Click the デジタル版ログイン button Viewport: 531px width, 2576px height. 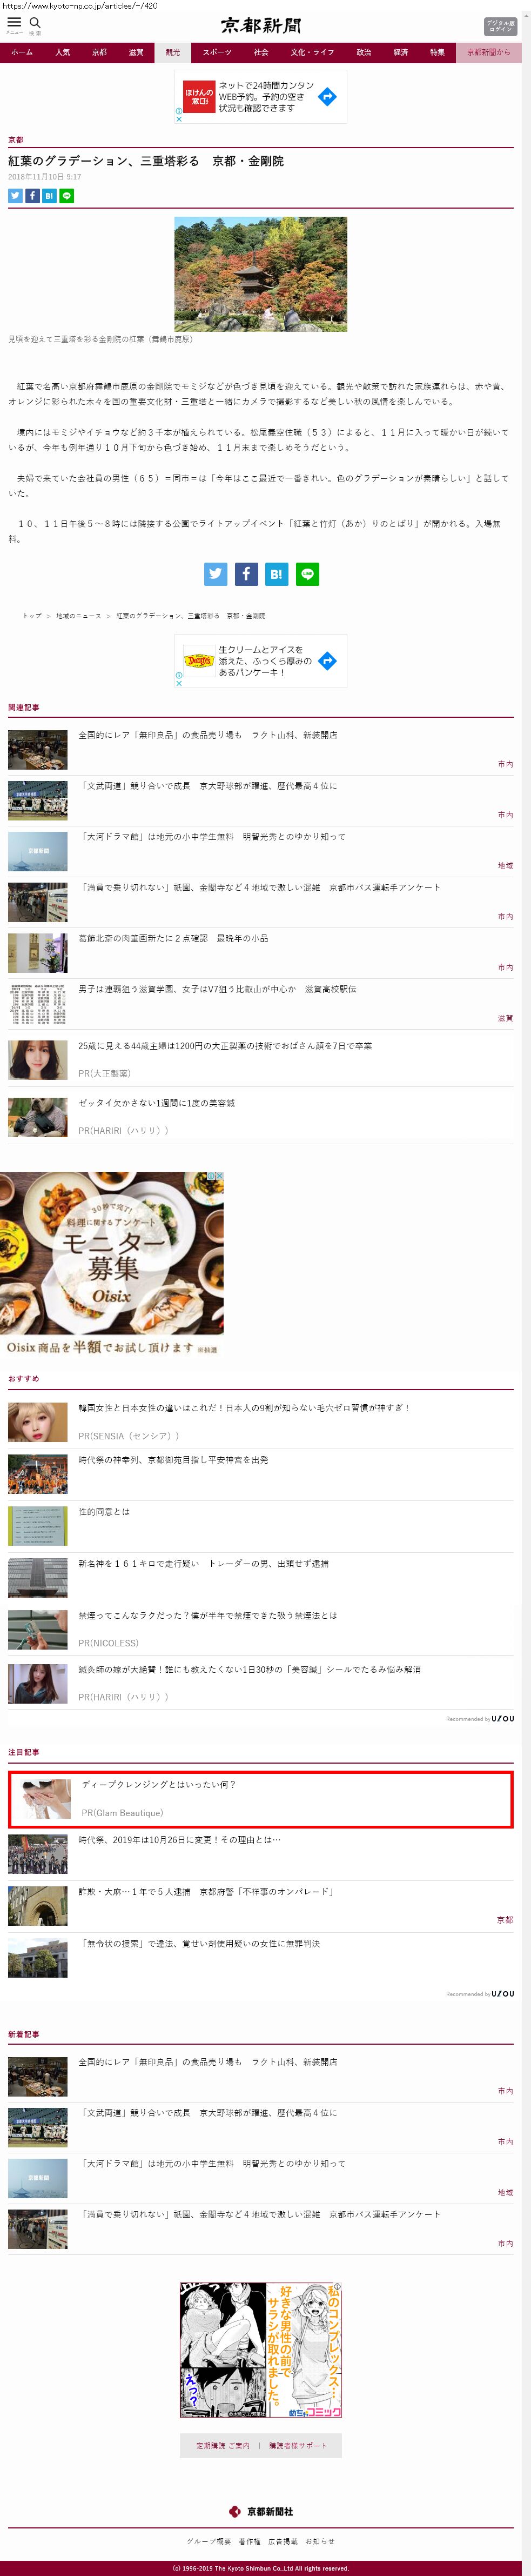500,25
